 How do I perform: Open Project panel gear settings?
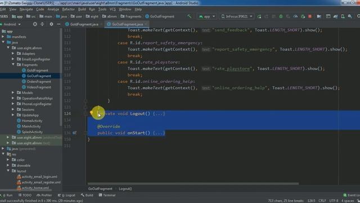point(51,24)
